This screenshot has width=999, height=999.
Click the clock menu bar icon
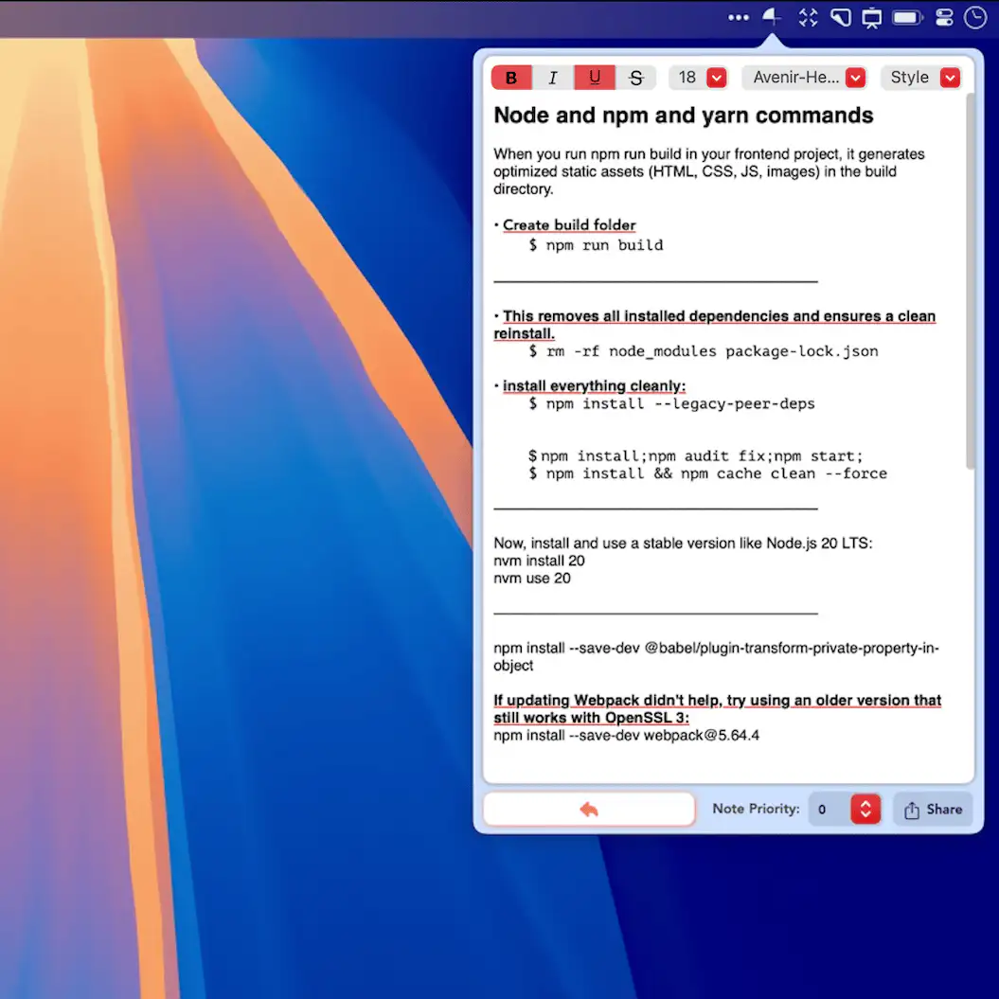[975, 17]
